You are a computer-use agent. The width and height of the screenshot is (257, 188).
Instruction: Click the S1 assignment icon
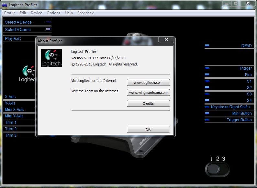[207, 81]
